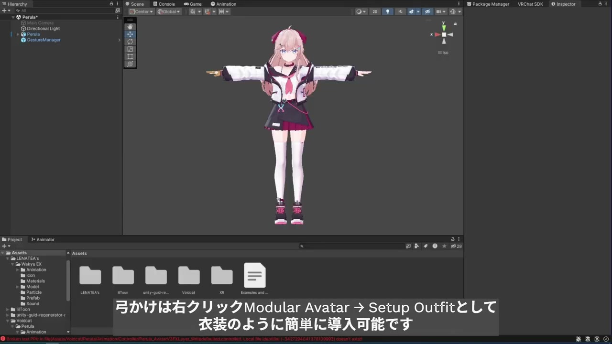Open the VRChat SDK tab
The width and height of the screenshot is (612, 344).
(x=530, y=4)
